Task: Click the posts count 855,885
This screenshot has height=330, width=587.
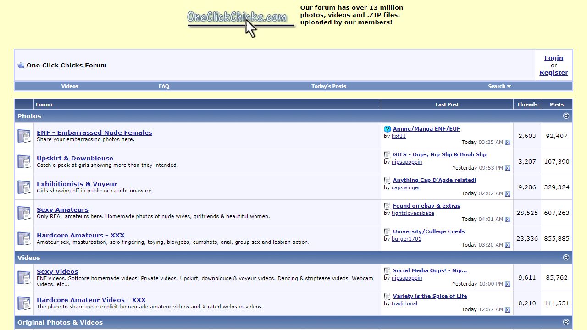Action: (557, 238)
